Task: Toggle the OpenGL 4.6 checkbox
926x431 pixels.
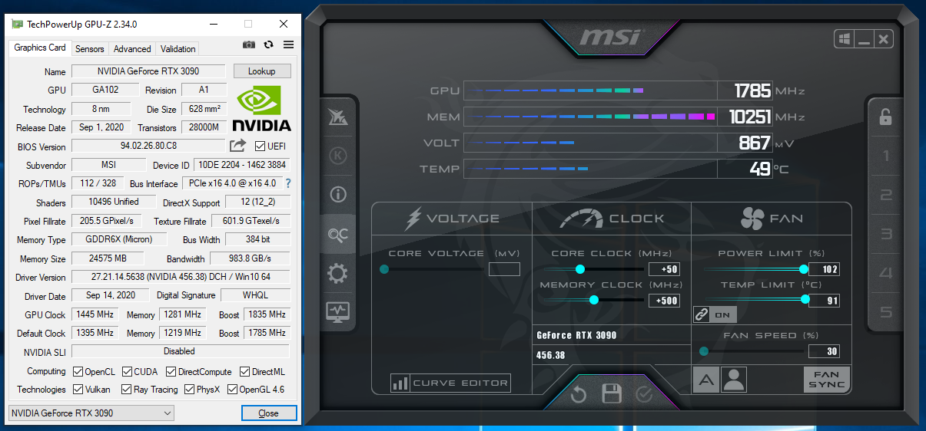Action: point(231,390)
